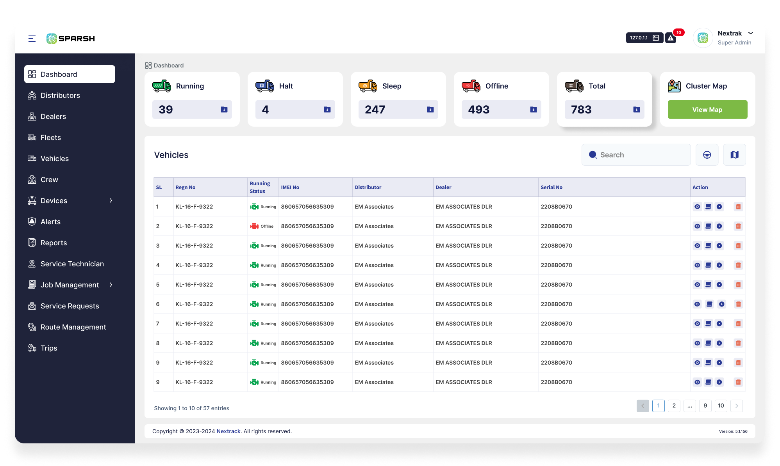Open the Nextrak user account dropdown

750,33
